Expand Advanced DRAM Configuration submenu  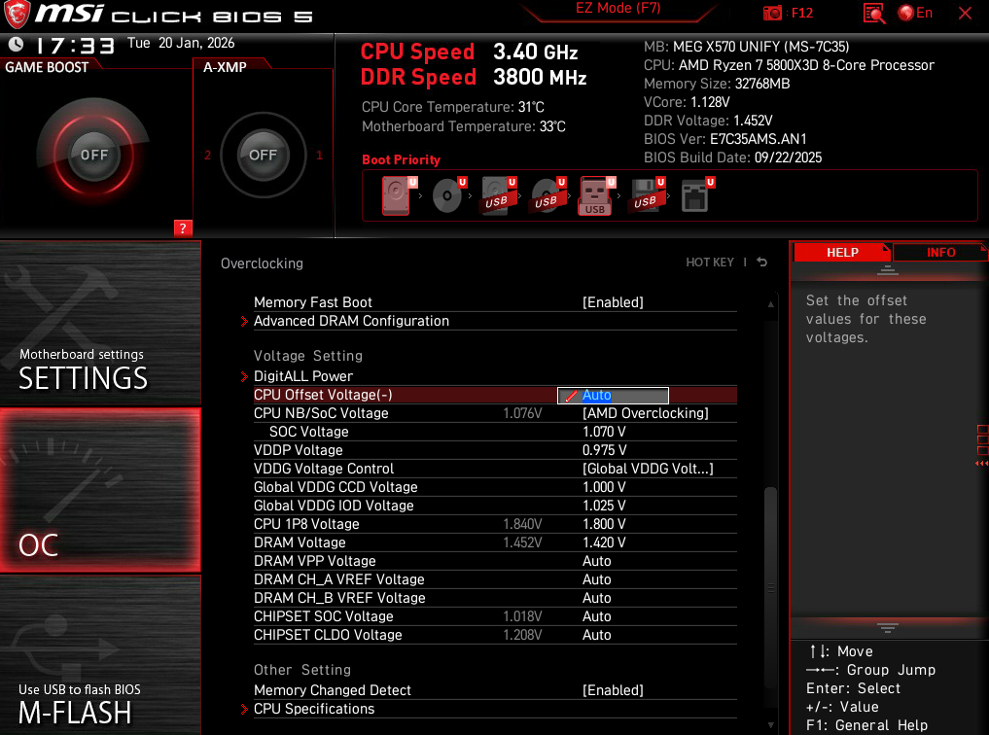tap(351, 321)
